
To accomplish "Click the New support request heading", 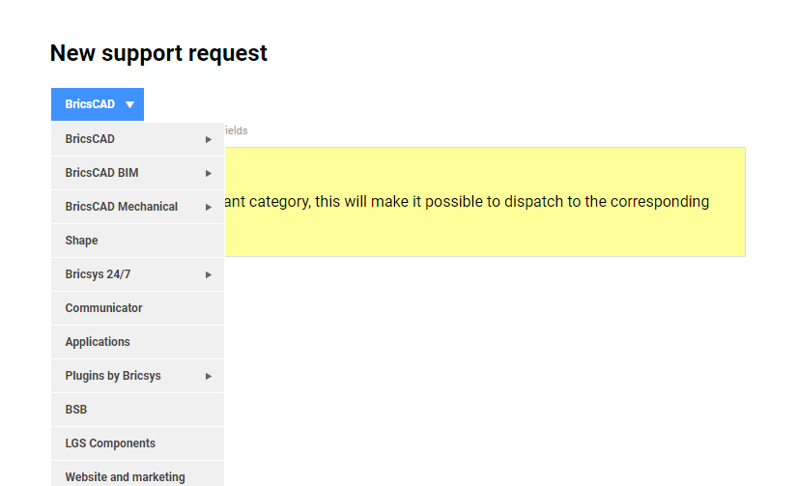I will pos(158,53).
